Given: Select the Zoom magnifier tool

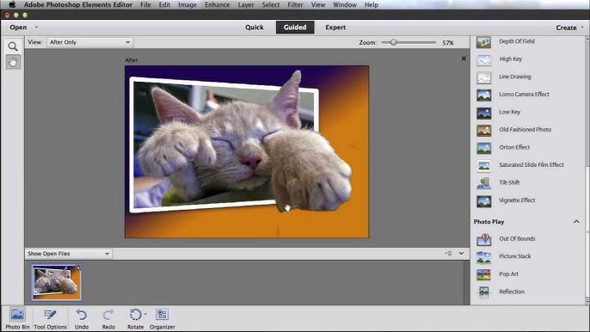Looking at the screenshot, I should tap(13, 46).
